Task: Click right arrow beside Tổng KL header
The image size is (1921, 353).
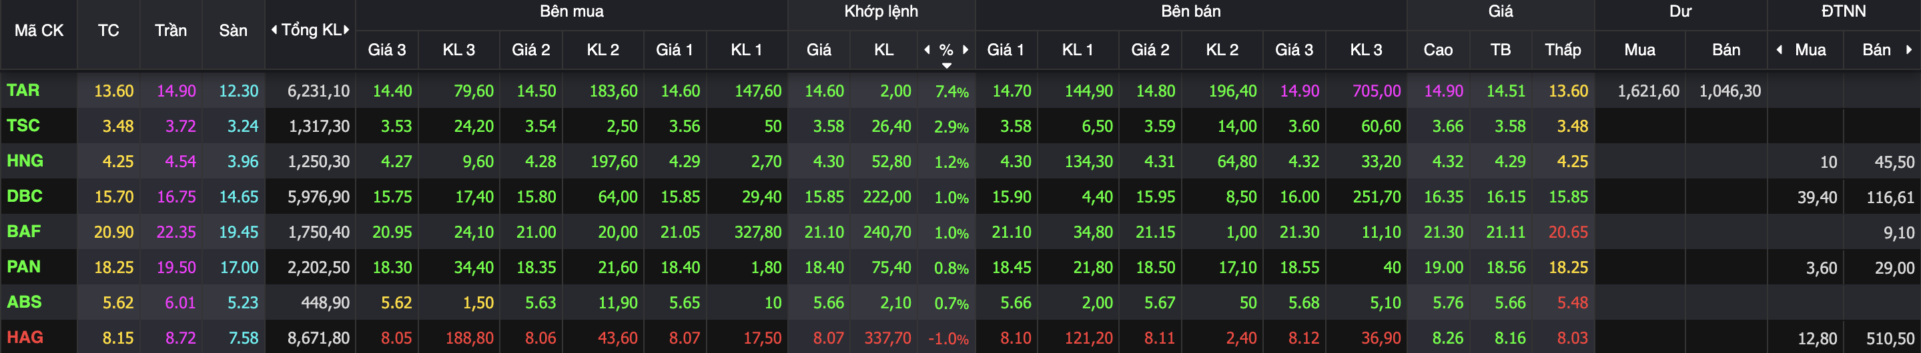Action: click(x=347, y=30)
